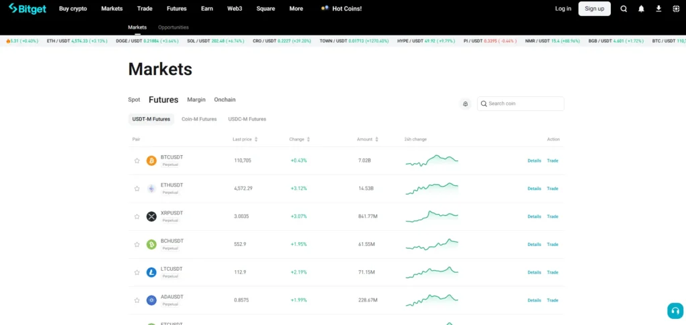
Task: Open Details for LTCUSDT
Action: 534,273
